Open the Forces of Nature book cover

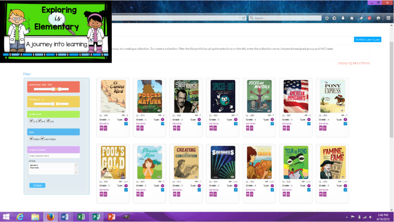click(x=150, y=96)
